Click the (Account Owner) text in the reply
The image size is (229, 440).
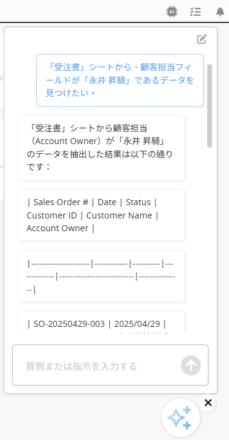(66, 141)
